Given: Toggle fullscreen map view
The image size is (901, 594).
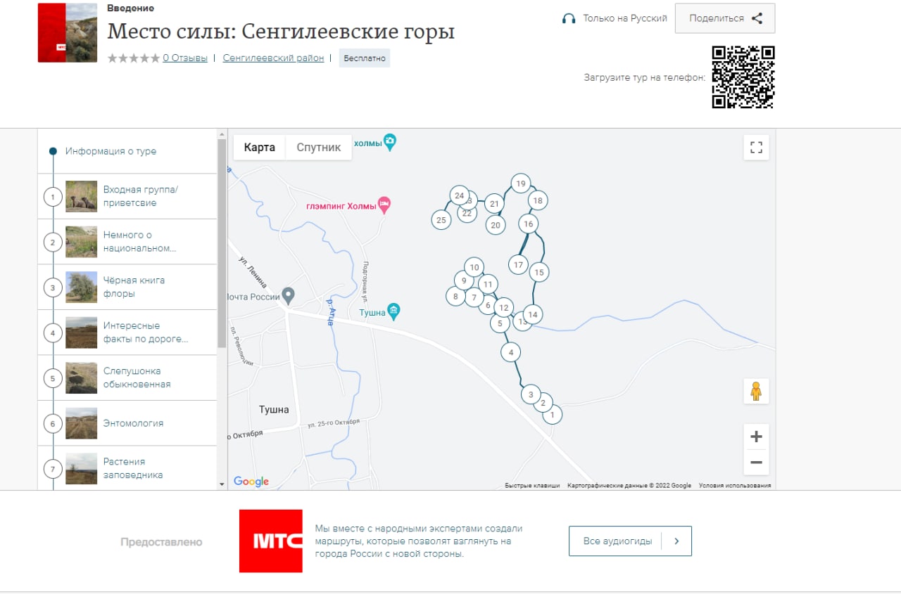Looking at the screenshot, I should [756, 148].
